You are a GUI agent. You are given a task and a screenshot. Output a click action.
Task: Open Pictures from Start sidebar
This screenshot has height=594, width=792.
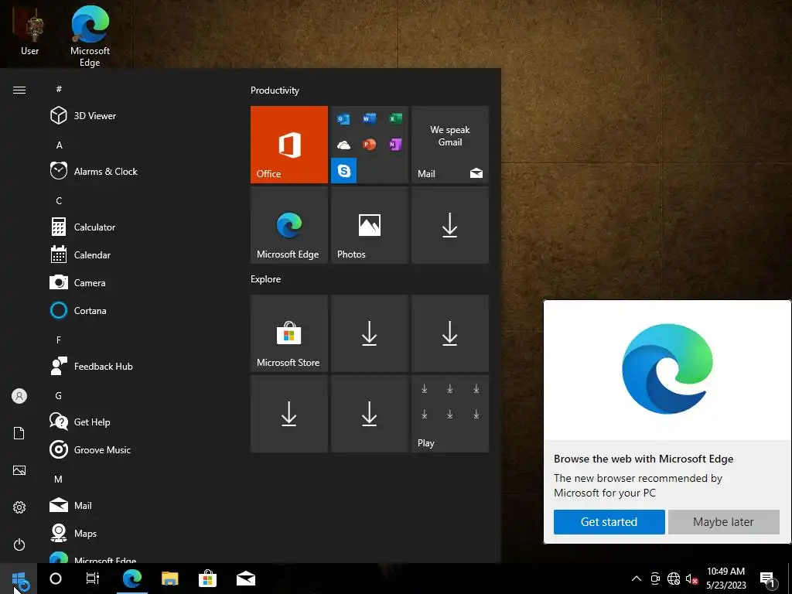[19, 470]
